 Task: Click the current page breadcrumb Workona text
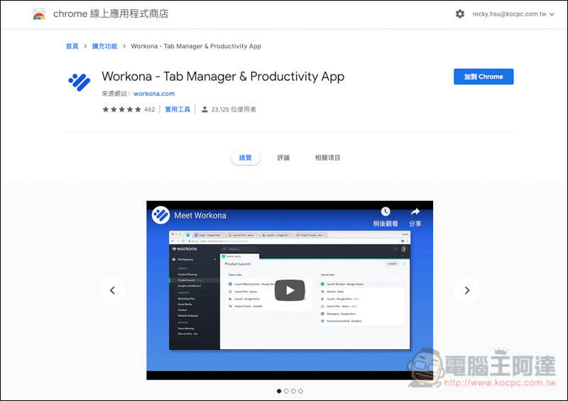196,46
